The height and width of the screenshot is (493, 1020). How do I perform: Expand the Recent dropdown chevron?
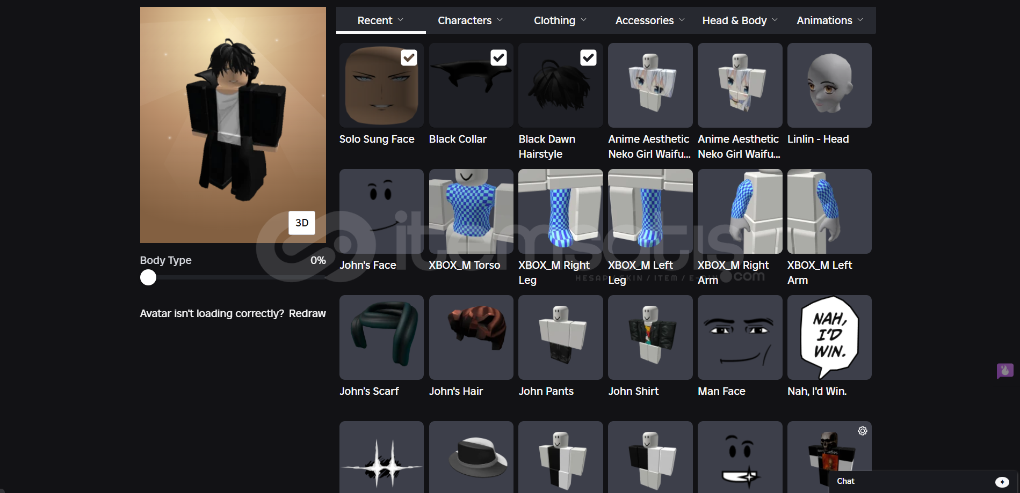point(400,20)
